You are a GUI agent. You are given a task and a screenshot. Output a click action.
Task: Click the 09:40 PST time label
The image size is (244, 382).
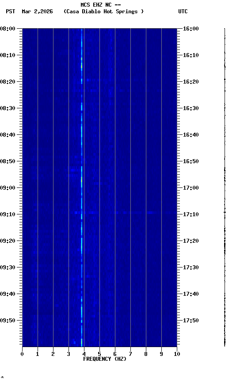(8, 294)
